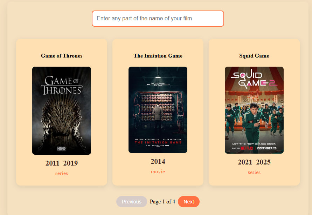Select the Squid Game title
The image size is (312, 215).
[254, 56]
